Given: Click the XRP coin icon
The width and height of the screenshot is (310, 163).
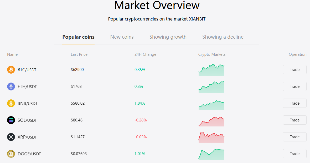Looking at the screenshot, I should [x=11, y=137].
